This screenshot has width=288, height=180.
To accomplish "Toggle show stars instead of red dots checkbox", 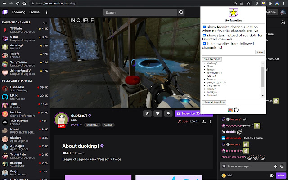I will [204, 35].
